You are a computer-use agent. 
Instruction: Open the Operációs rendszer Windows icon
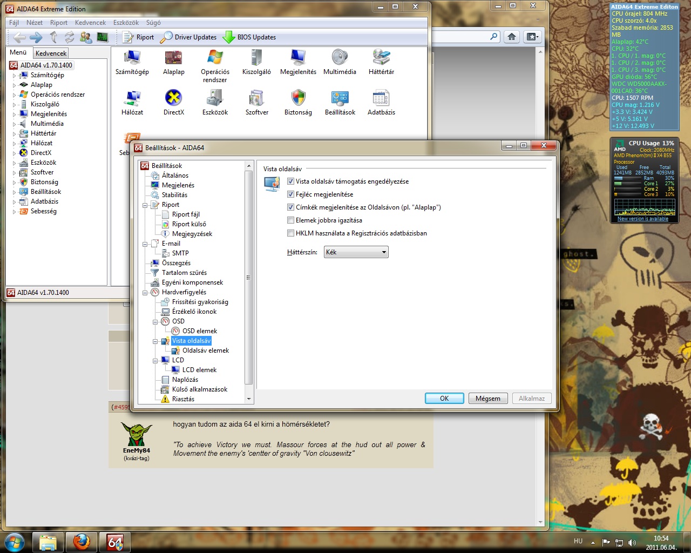pyautogui.click(x=215, y=66)
